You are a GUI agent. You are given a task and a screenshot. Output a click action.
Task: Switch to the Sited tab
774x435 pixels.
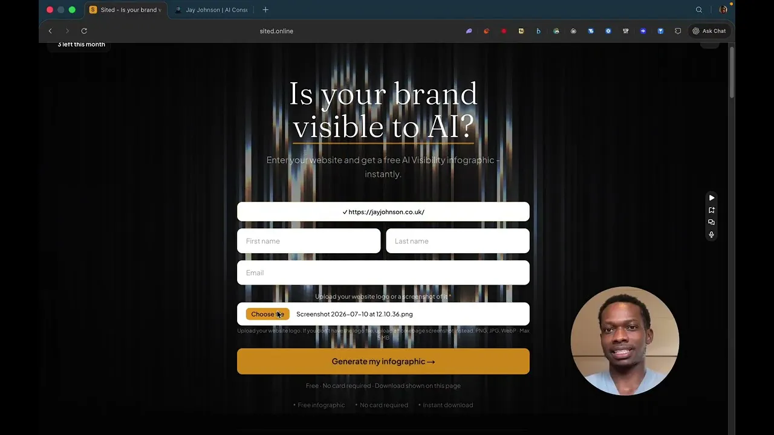pyautogui.click(x=126, y=10)
